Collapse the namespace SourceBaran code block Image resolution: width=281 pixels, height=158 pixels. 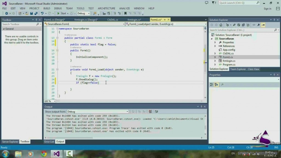click(57, 28)
